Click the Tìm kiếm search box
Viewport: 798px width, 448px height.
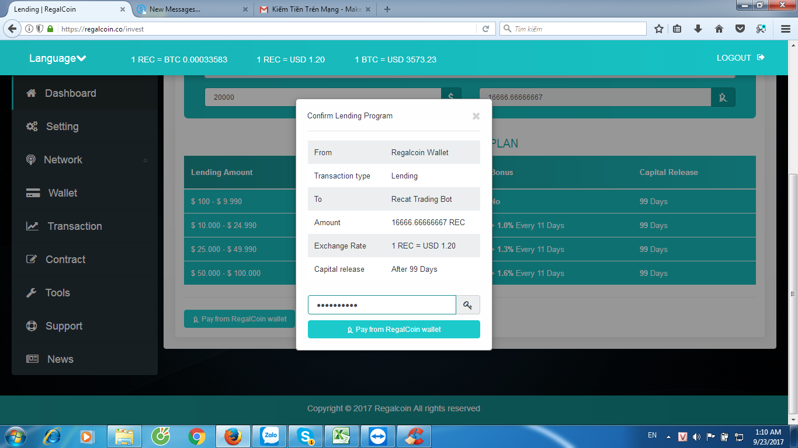573,29
